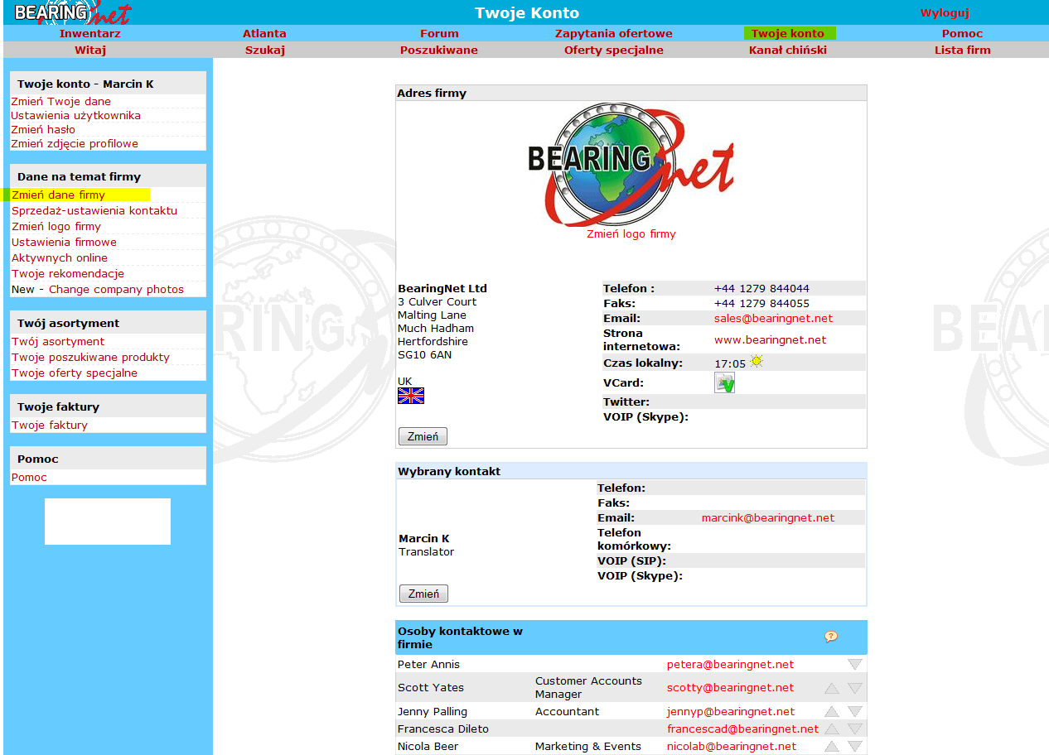The image size is (1049, 755).
Task: Open Poszukiwane in the submenu
Action: tap(439, 50)
